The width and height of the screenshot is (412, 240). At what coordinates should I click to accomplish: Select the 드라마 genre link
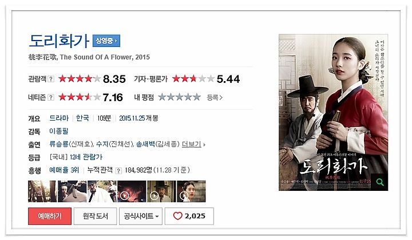(x=59, y=118)
